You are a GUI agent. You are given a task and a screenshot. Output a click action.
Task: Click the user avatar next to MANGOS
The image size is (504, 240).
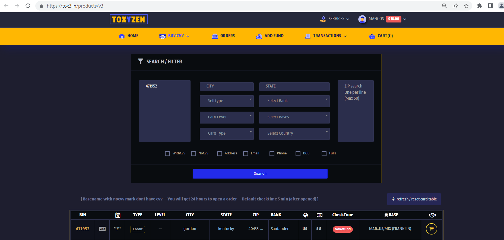[362, 19]
